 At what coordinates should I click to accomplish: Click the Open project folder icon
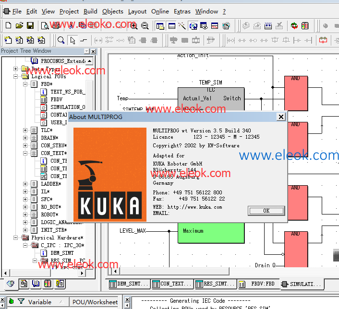pyautogui.click(x=19, y=25)
